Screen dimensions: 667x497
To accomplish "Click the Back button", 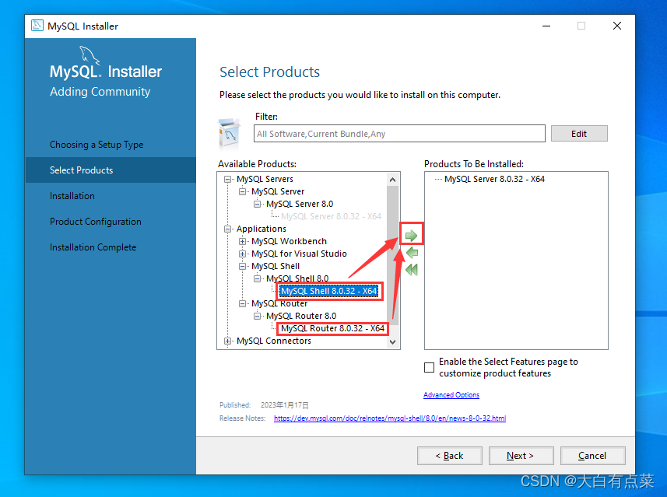I will pyautogui.click(x=450, y=456).
